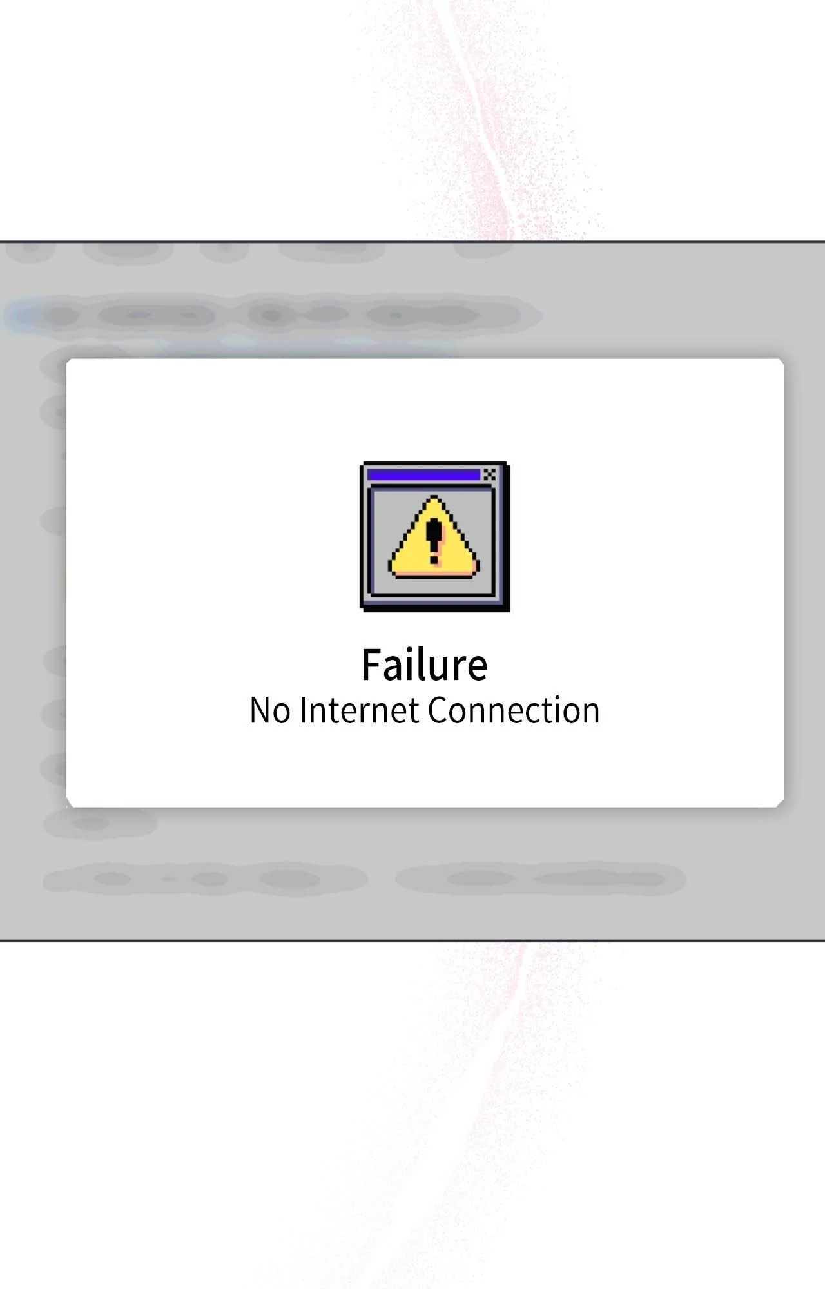
Task: Click the blue title bar of pixel icon
Action: 423,475
